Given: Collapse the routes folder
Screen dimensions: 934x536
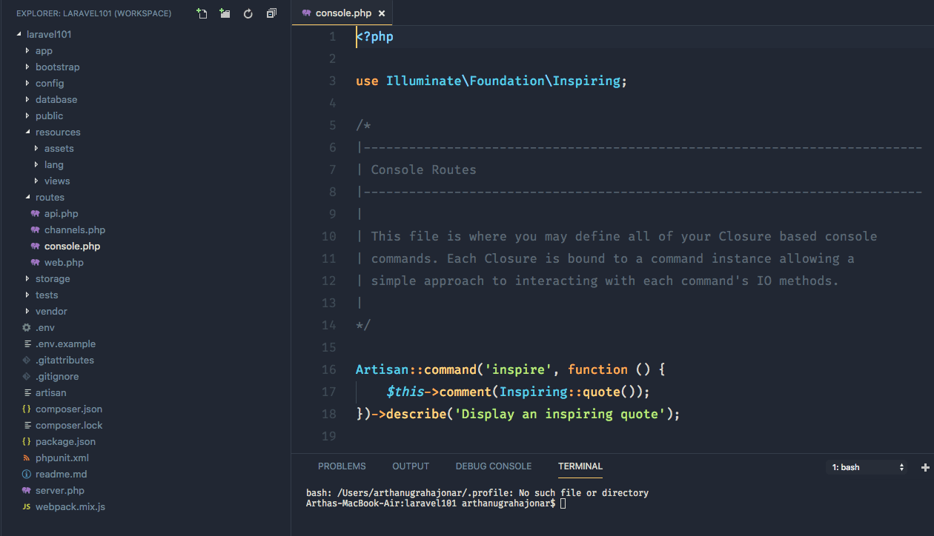Looking at the screenshot, I should point(50,197).
